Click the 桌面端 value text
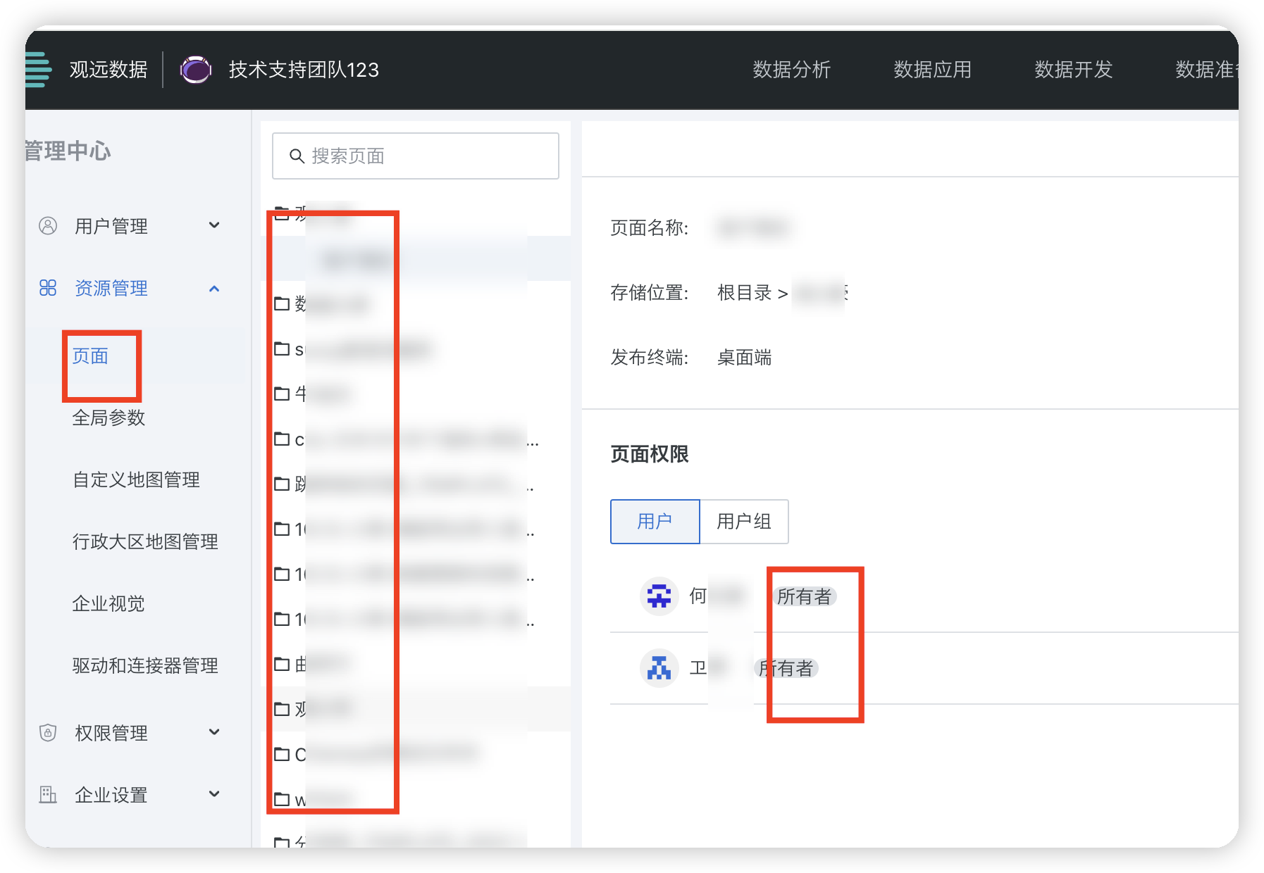The image size is (1264, 873). pyautogui.click(x=745, y=358)
